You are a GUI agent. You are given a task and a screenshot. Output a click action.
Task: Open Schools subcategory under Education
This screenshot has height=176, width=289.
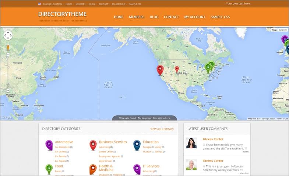159,152
